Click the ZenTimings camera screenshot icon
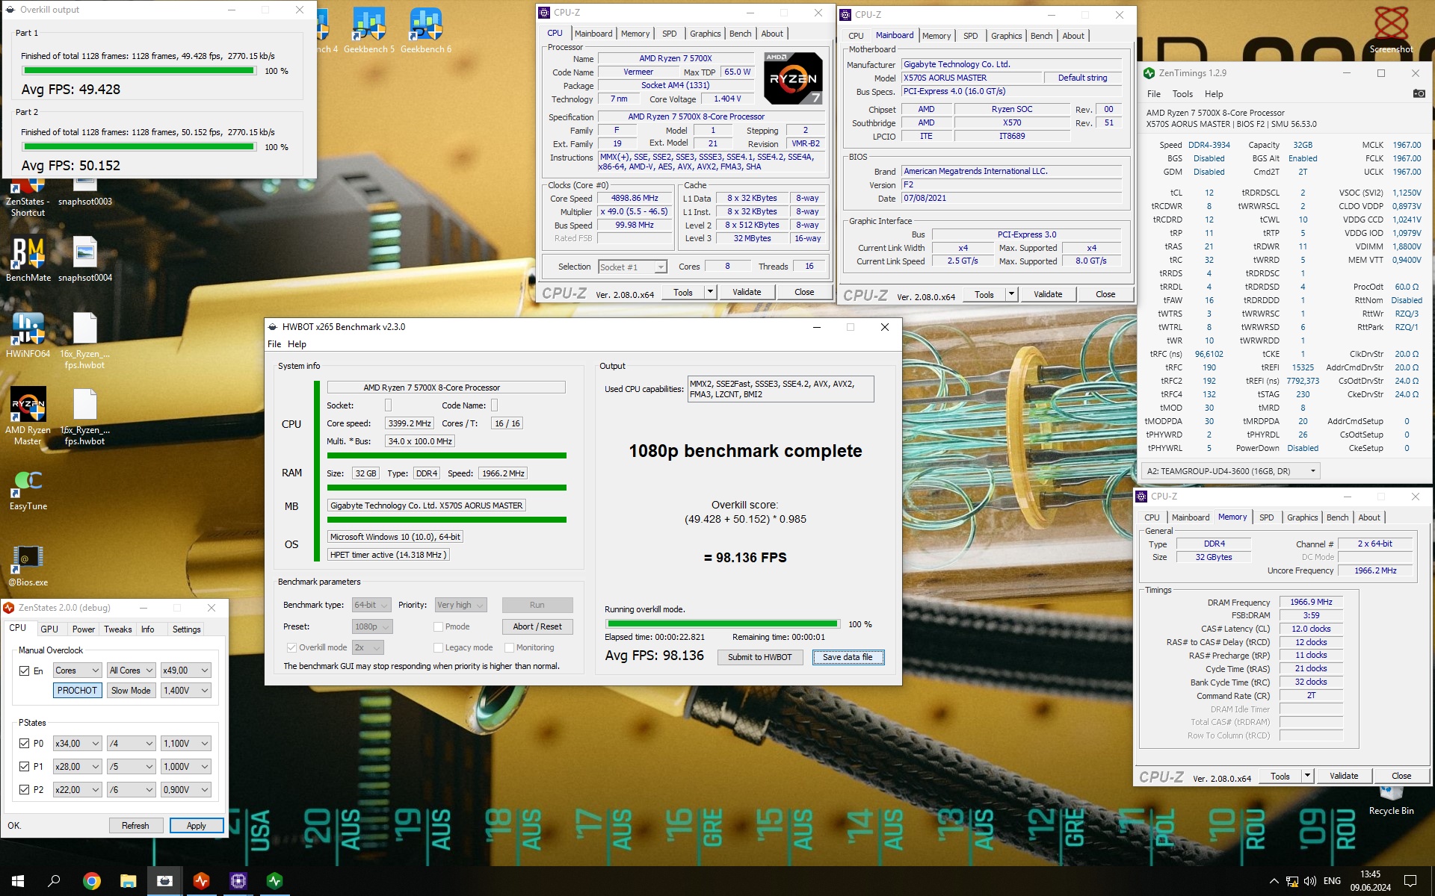 coord(1419,93)
